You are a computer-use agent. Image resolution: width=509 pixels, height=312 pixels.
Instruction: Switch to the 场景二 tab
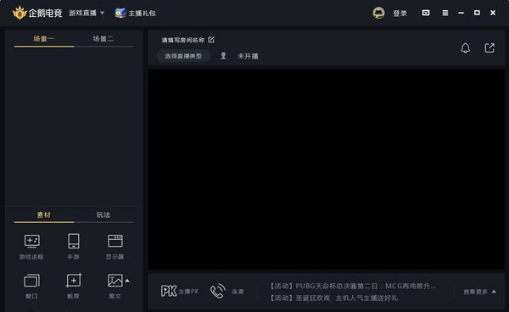[103, 39]
